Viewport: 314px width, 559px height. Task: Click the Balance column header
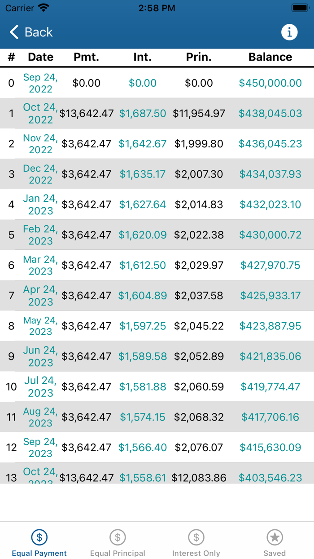click(x=270, y=57)
